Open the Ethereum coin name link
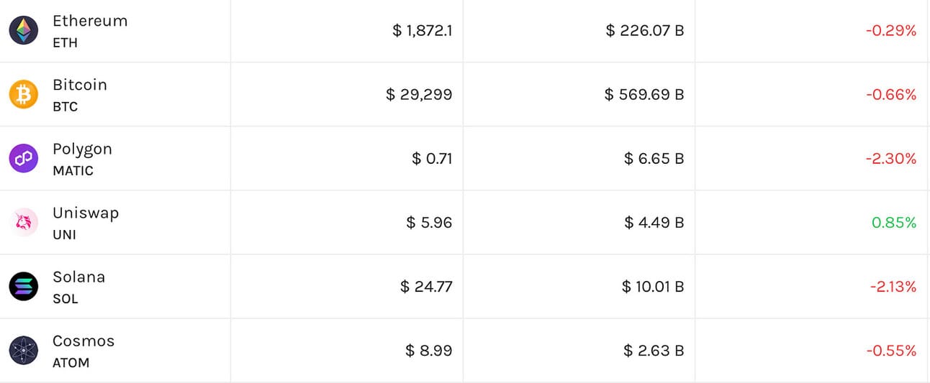The image size is (930, 383). click(x=90, y=21)
